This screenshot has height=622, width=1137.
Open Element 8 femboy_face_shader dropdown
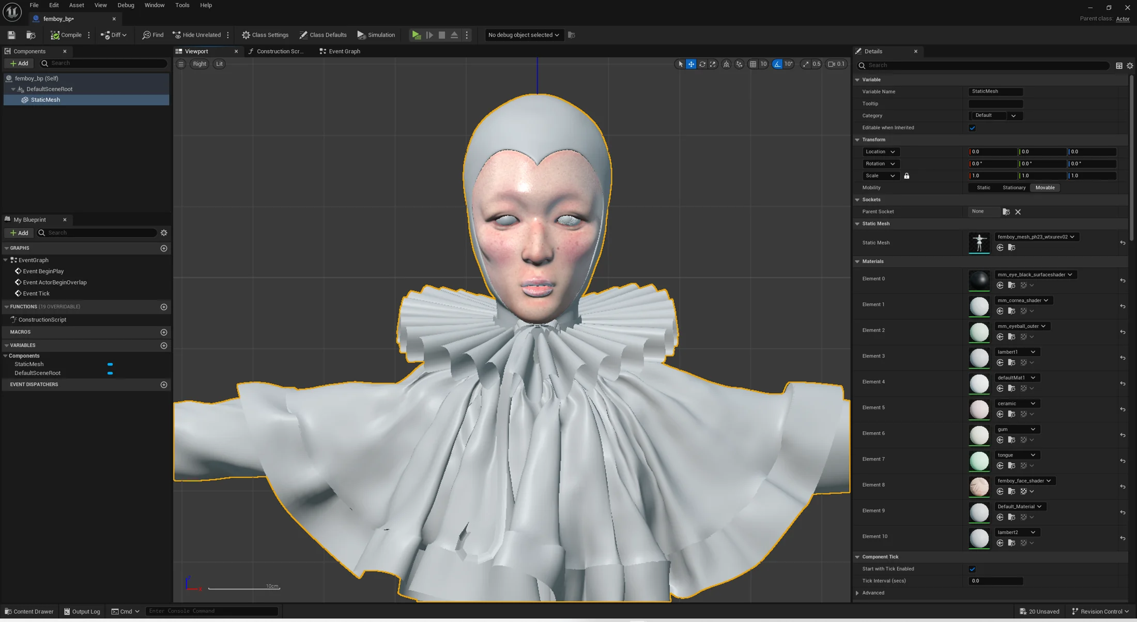[1025, 481]
